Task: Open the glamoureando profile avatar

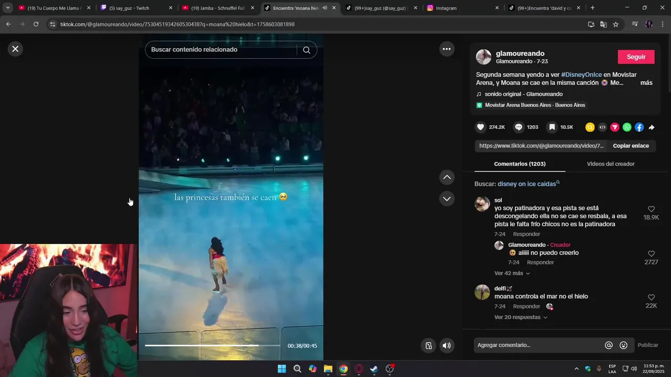Action: [483, 57]
